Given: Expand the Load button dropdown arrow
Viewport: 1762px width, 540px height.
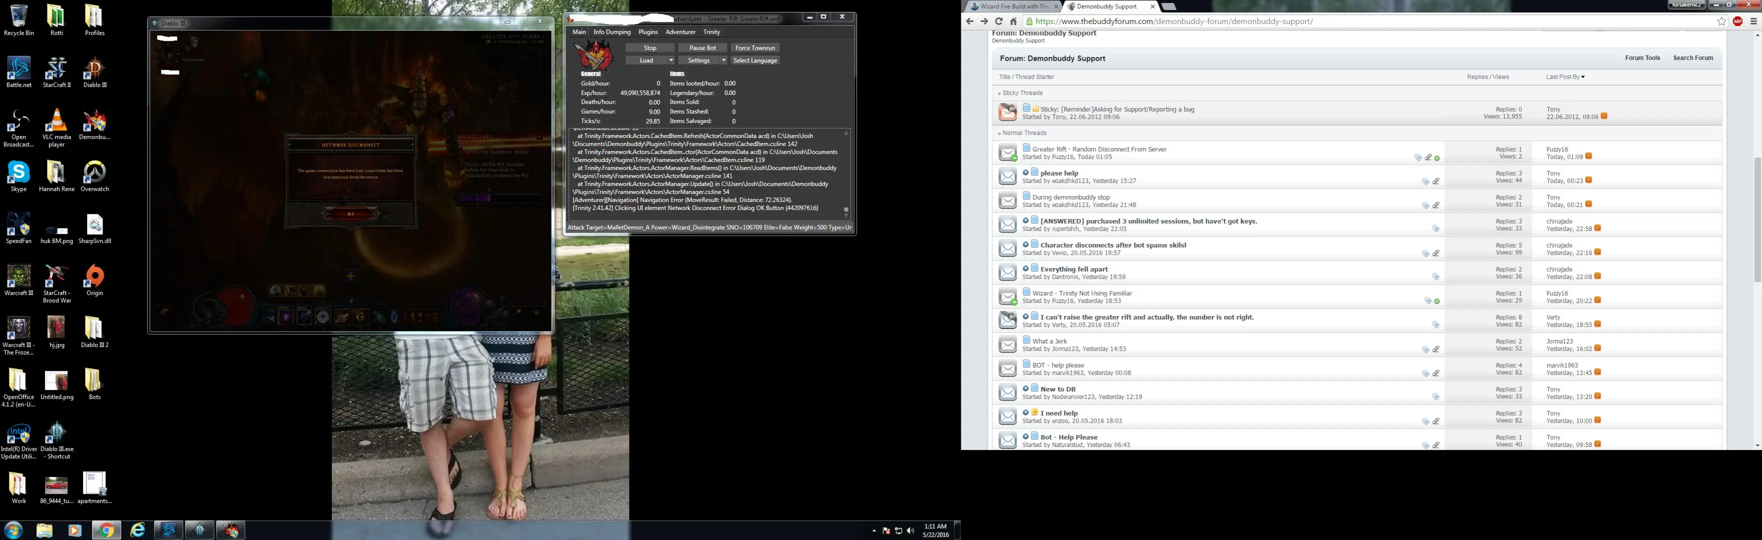Looking at the screenshot, I should tap(671, 61).
